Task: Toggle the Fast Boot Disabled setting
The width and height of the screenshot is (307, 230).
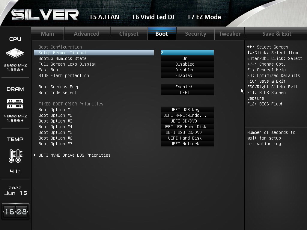Action: click(187, 70)
